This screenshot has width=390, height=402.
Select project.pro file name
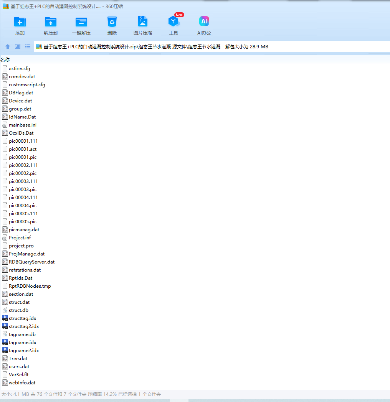[21, 246]
